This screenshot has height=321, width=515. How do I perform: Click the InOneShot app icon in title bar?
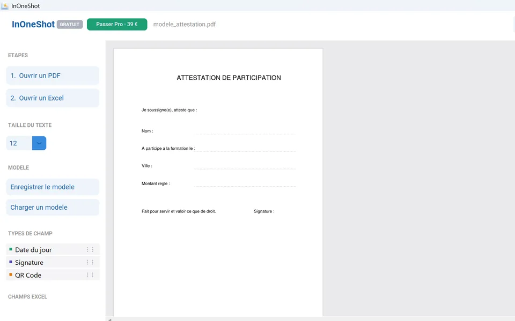(5, 6)
